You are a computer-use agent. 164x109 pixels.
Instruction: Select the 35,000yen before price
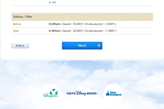pos(54,24)
